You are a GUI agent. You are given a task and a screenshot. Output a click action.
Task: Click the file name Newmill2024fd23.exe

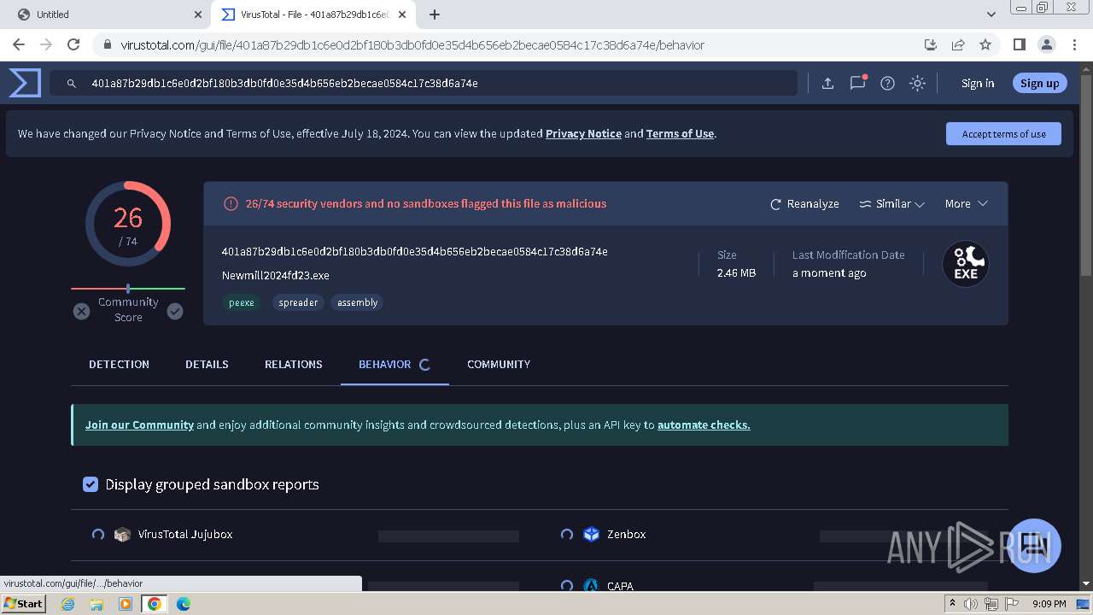(x=275, y=275)
